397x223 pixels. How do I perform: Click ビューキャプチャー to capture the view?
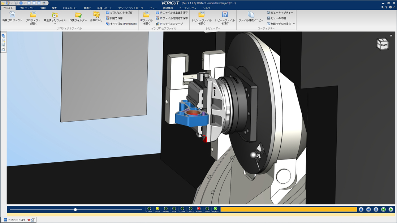280,13
